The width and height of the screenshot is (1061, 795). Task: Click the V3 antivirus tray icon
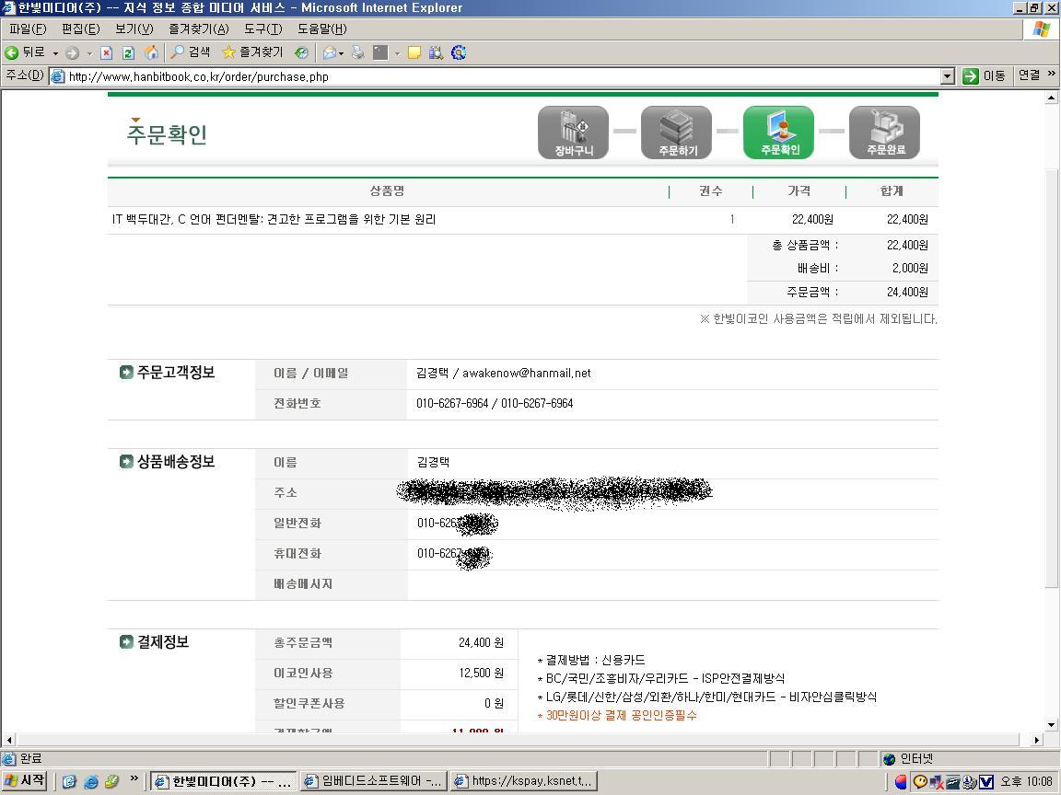point(986,782)
